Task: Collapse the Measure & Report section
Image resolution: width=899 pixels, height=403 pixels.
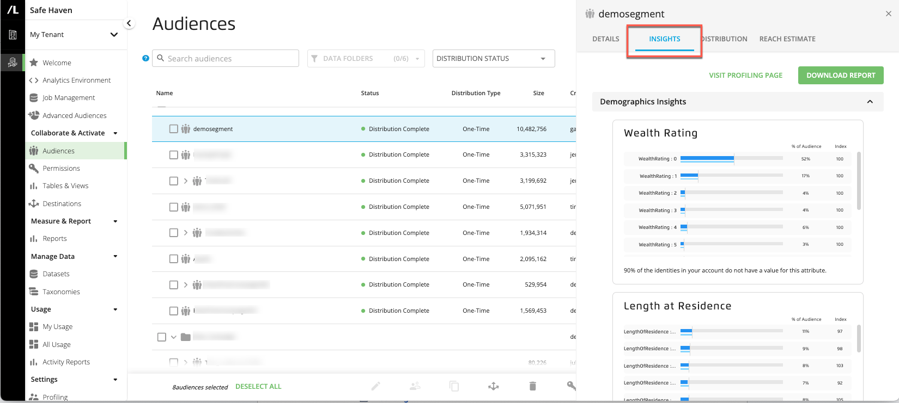Action: point(115,221)
